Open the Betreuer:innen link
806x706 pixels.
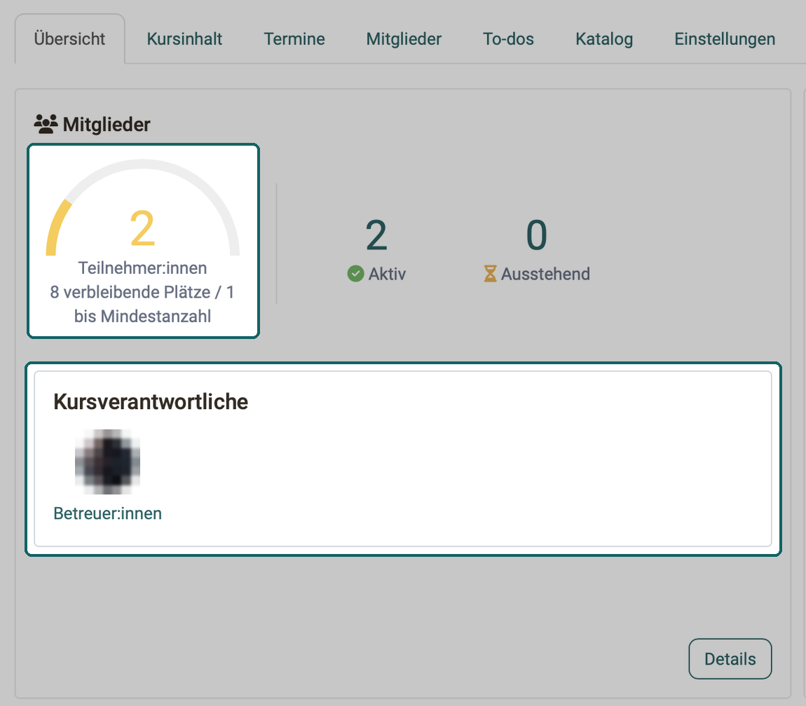(107, 513)
